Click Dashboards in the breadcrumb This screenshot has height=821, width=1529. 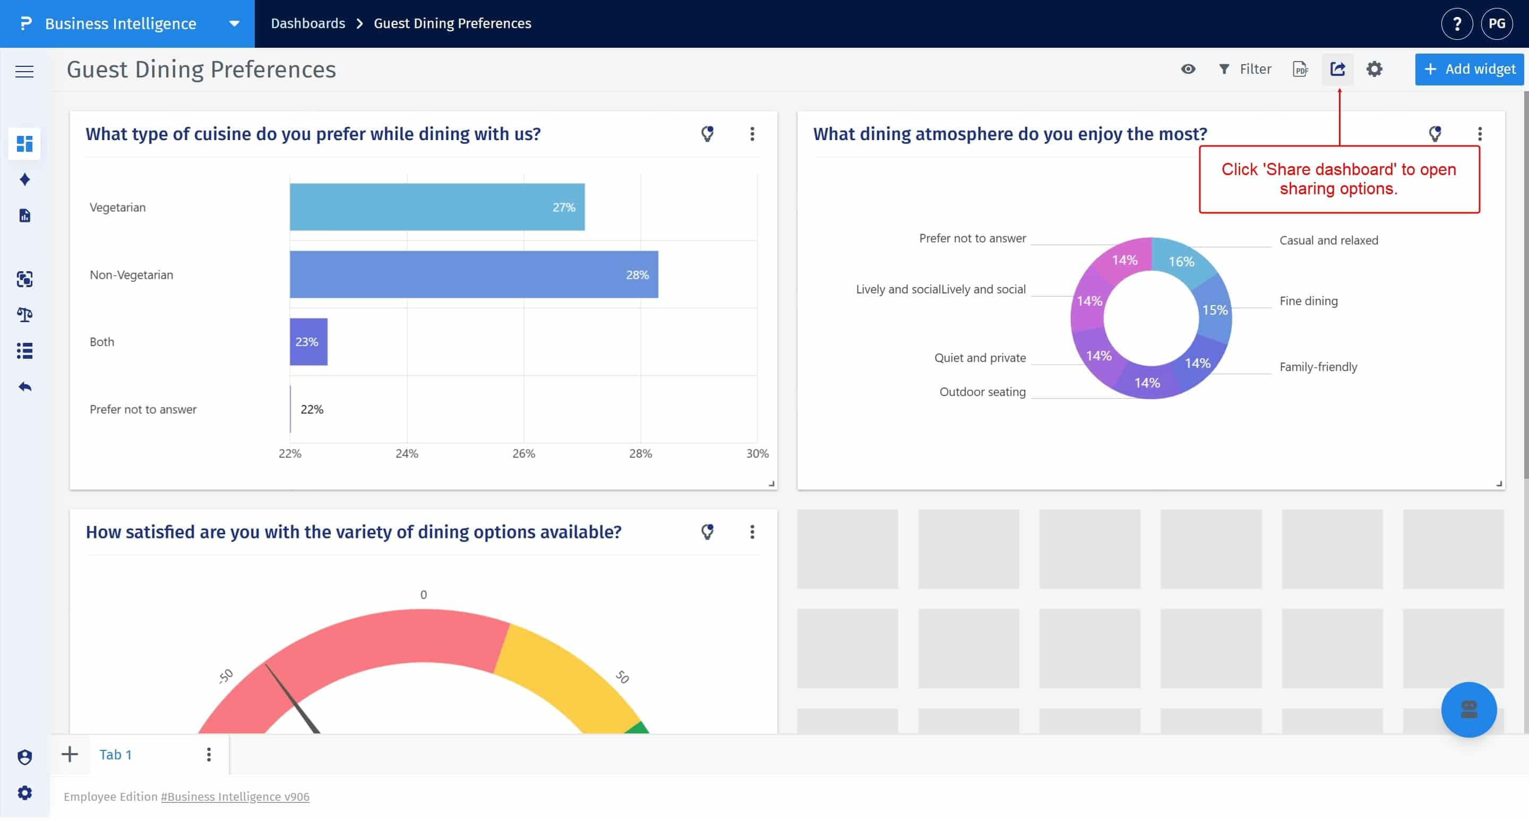pyautogui.click(x=307, y=23)
